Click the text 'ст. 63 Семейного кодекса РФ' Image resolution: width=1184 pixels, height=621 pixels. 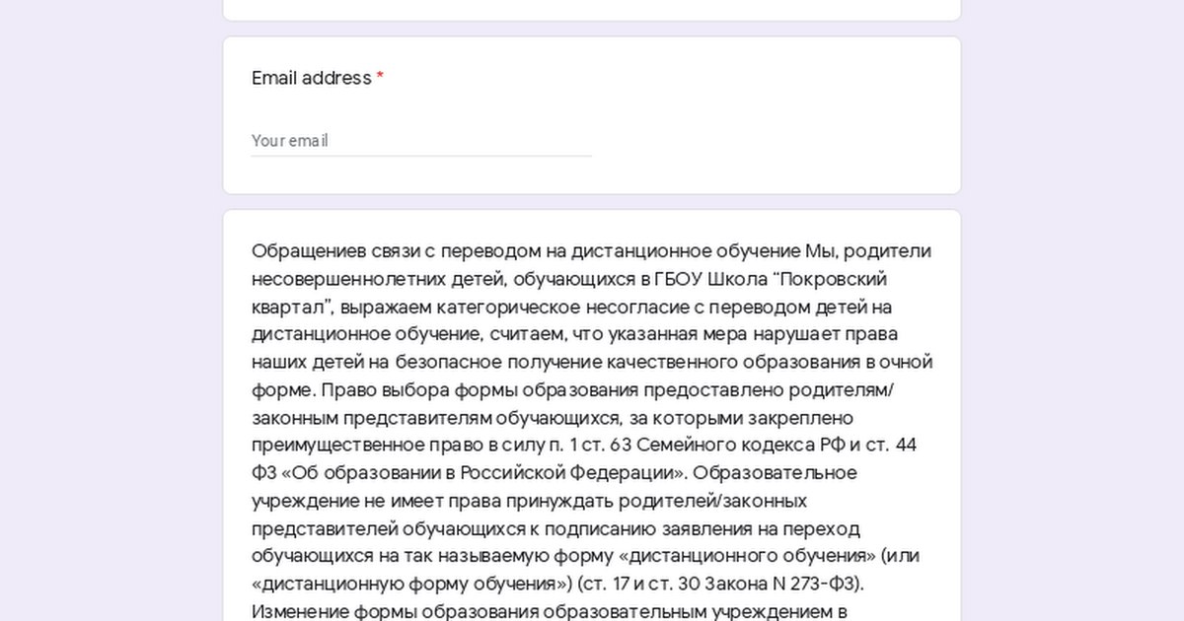pyautogui.click(x=713, y=445)
